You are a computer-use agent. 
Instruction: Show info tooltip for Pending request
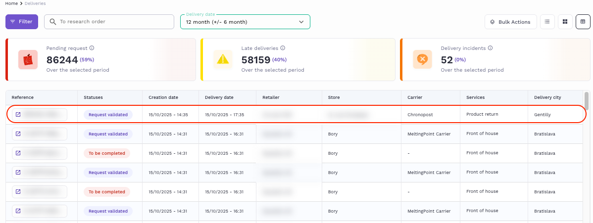click(x=92, y=48)
